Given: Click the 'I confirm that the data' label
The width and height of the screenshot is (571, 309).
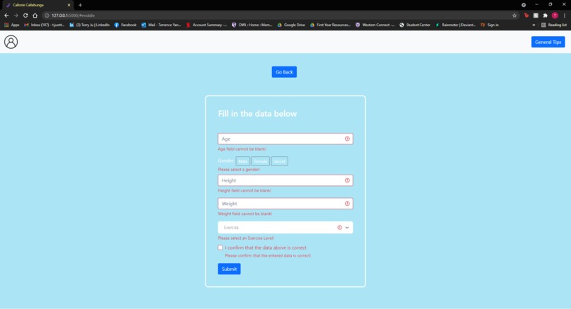Looking at the screenshot, I should [x=266, y=247].
